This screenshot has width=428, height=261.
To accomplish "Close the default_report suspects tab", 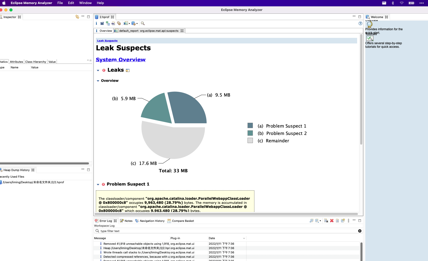I will click(182, 31).
